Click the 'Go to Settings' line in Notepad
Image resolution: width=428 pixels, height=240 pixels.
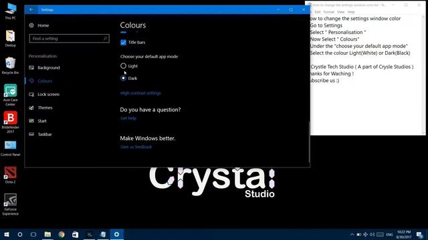(326, 25)
